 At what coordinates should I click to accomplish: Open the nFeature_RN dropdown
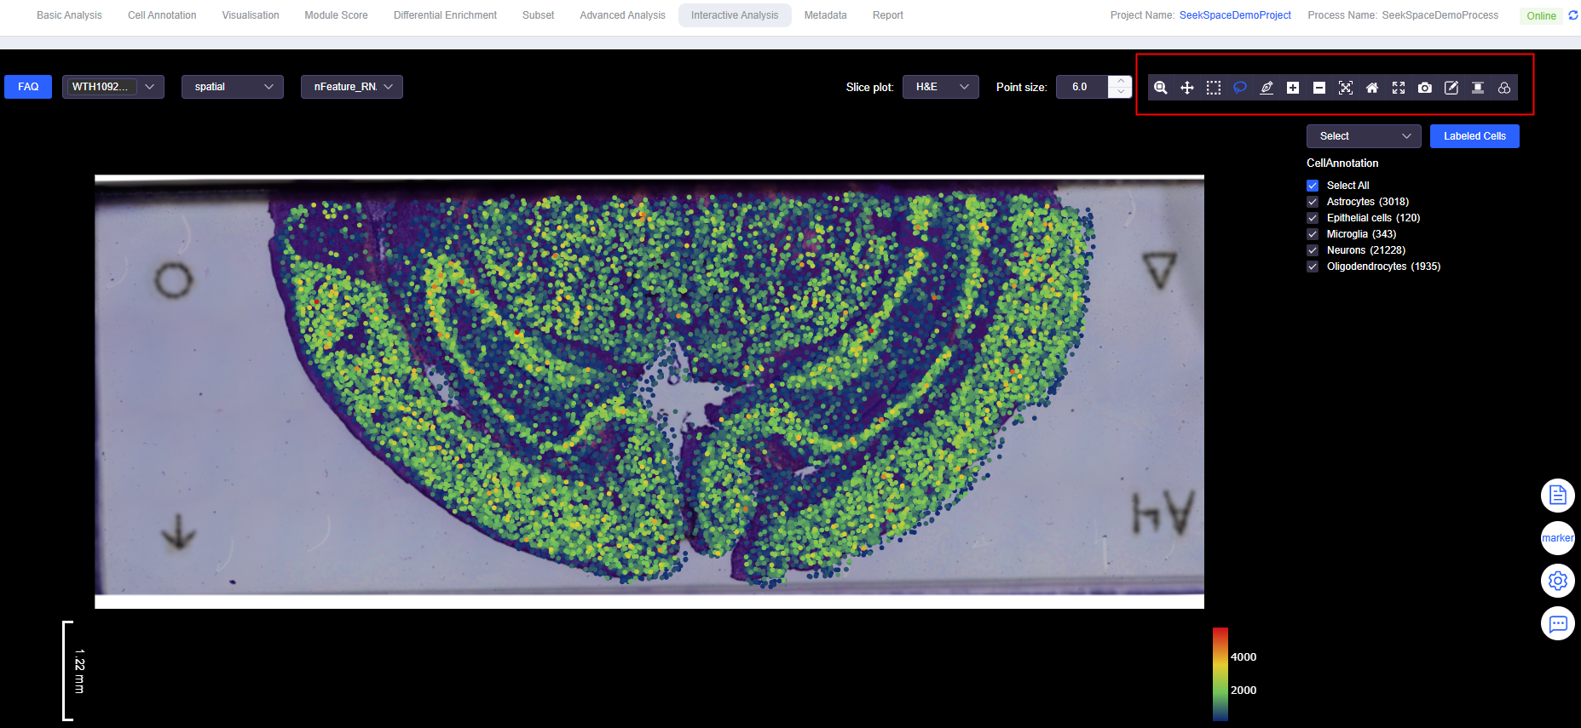coord(351,87)
